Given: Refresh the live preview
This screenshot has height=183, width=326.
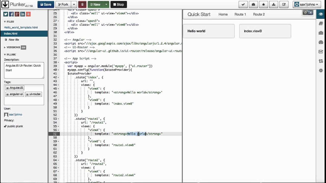Looking at the screenshot, I should point(305,12).
